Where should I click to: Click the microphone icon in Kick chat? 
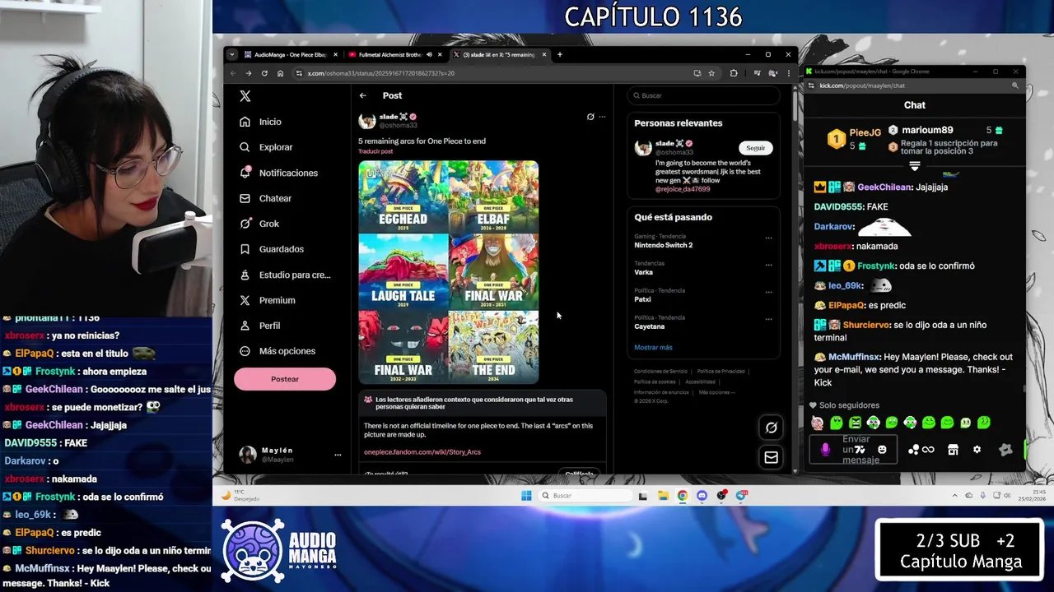[x=825, y=450]
